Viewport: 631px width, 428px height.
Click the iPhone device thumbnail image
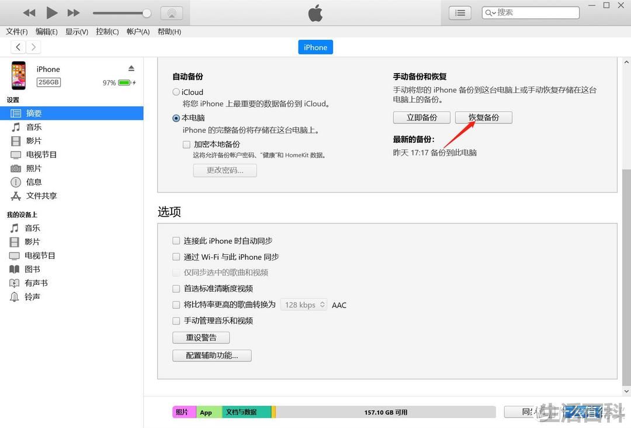pos(19,75)
